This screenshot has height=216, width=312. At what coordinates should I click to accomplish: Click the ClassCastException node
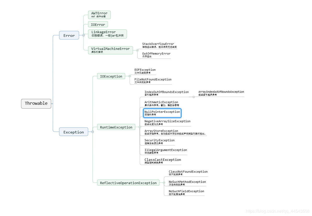(163, 161)
